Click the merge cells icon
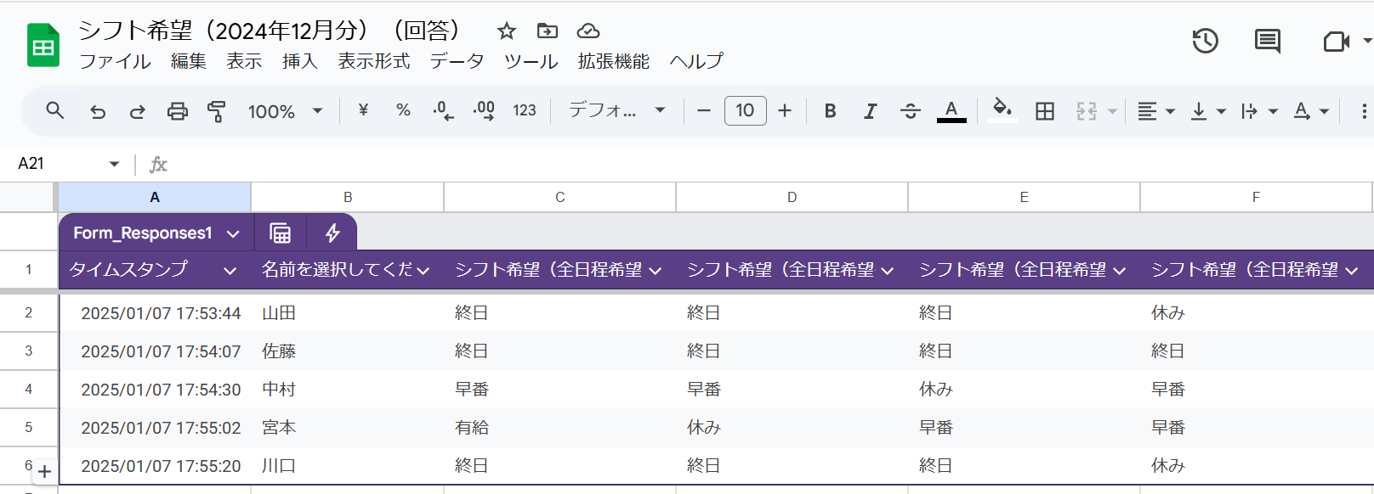Viewport: 1374px width, 494px height. (x=1087, y=111)
